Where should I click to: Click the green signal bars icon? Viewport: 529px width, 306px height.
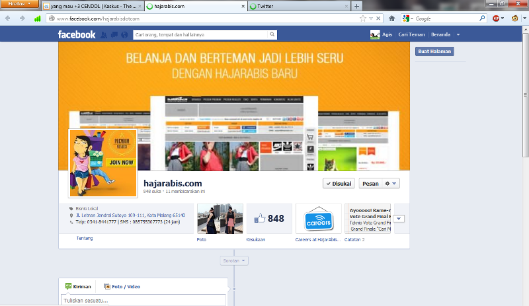tap(38, 19)
